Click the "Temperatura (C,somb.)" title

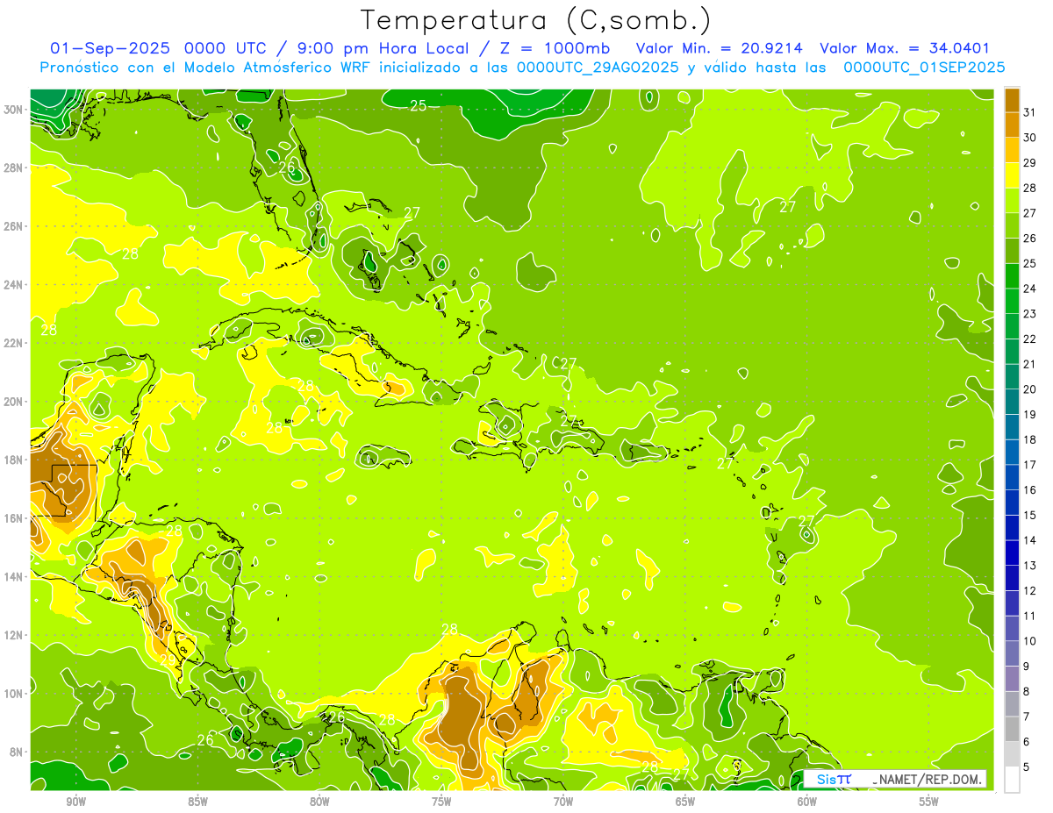coord(536,20)
